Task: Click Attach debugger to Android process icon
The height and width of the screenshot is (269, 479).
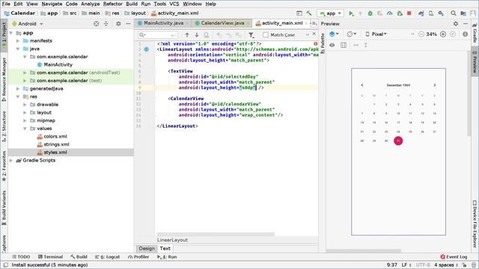Action: (399, 13)
